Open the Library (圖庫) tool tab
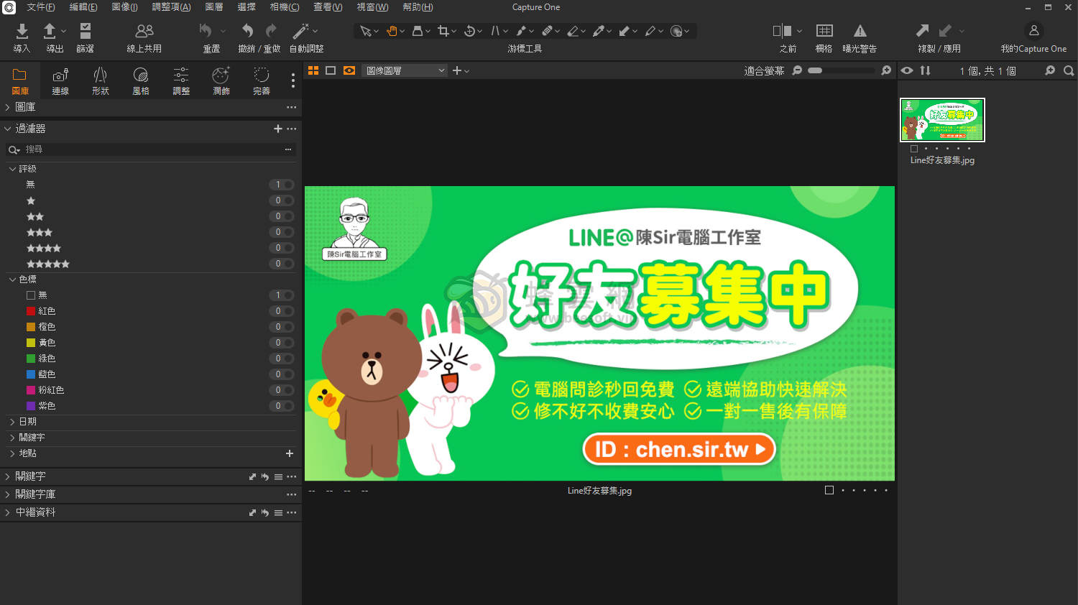Viewport: 1078px width, 605px height. click(x=20, y=81)
